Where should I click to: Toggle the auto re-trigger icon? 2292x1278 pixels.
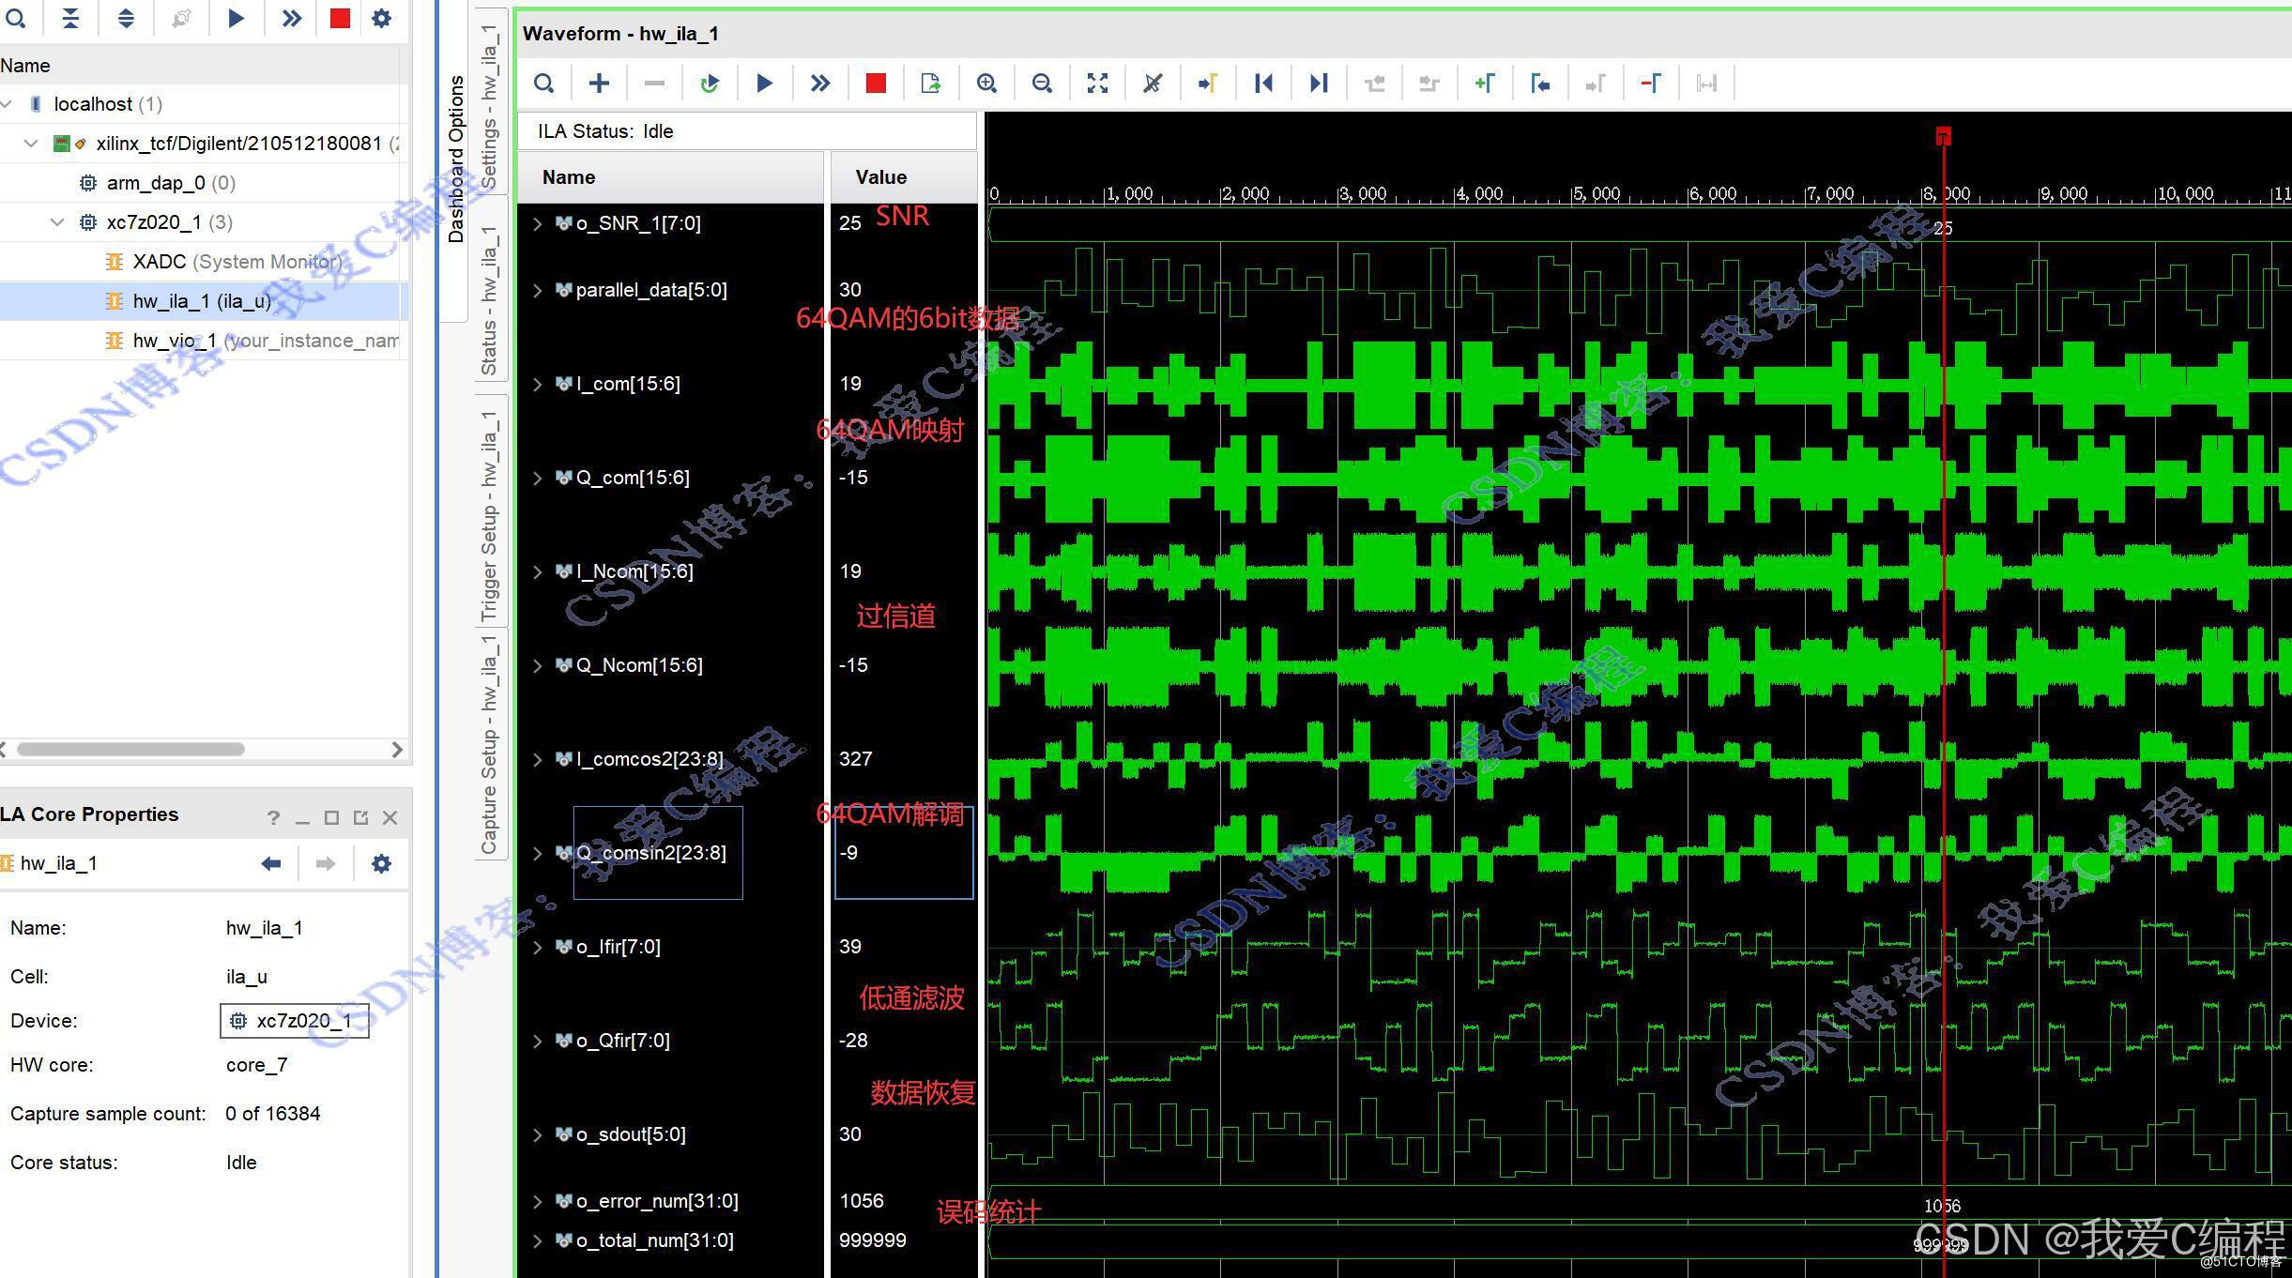(x=710, y=84)
